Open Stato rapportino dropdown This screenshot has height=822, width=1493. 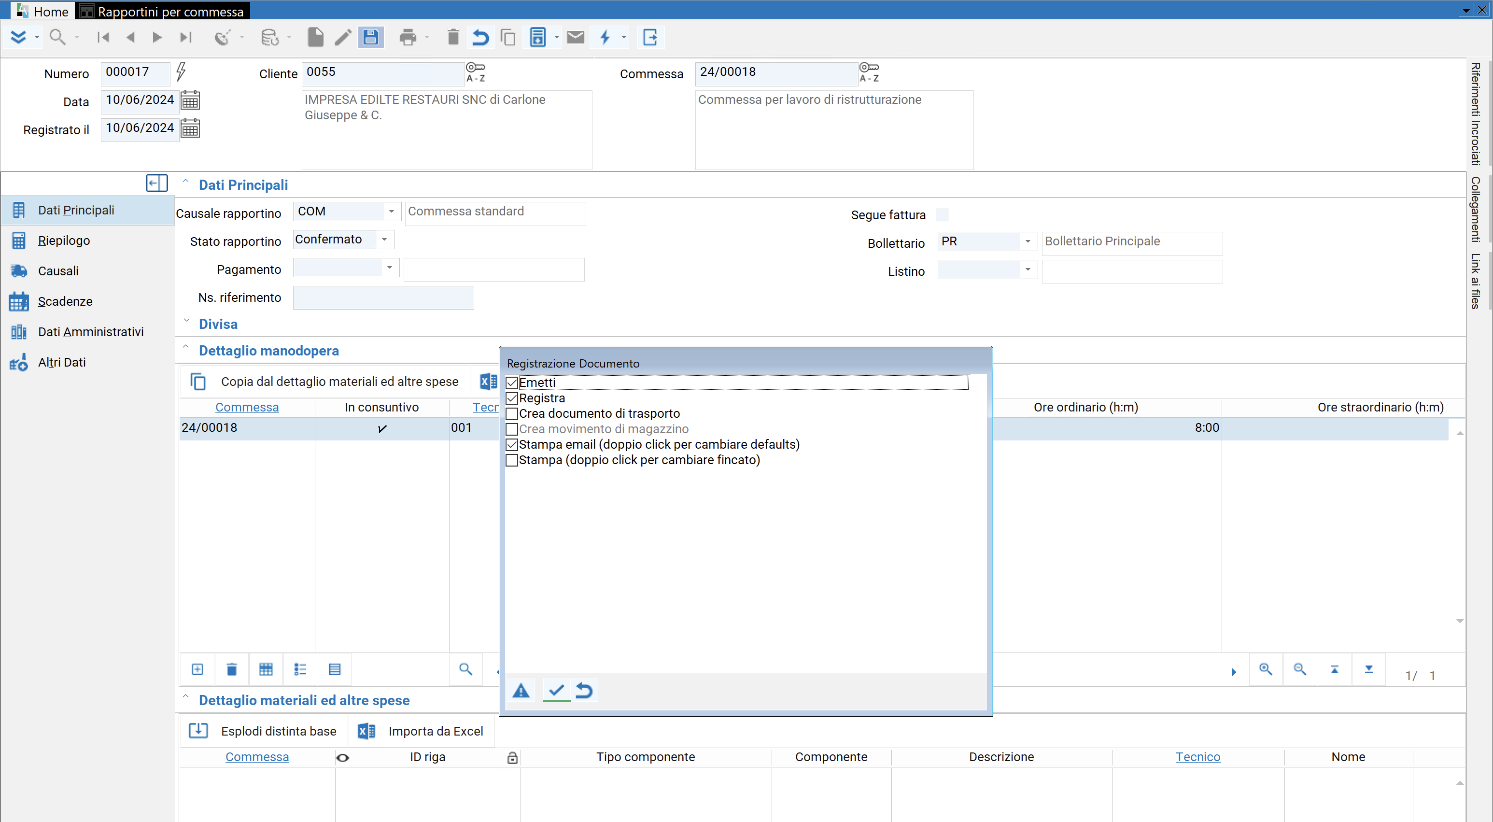(x=384, y=240)
